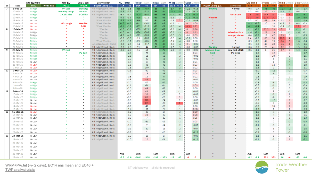Click the PV10 column header
The width and height of the screenshot is (312, 175).
66,5
